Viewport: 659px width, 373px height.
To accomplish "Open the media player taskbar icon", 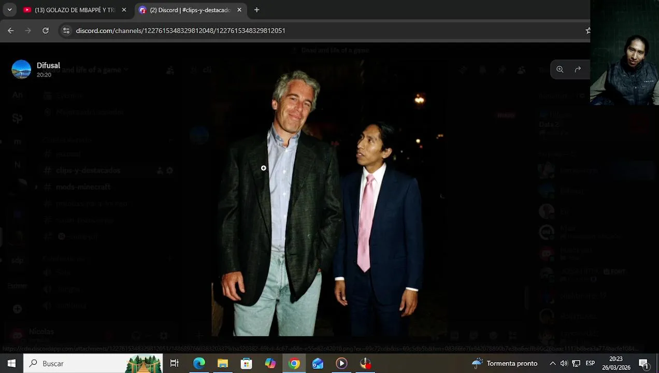I will (341, 363).
